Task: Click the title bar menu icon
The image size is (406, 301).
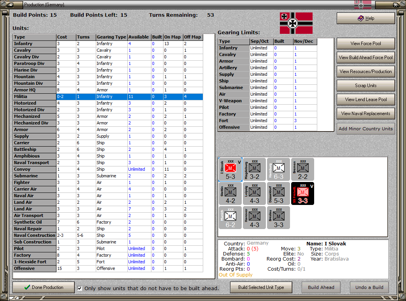Action: [x=10, y=4]
